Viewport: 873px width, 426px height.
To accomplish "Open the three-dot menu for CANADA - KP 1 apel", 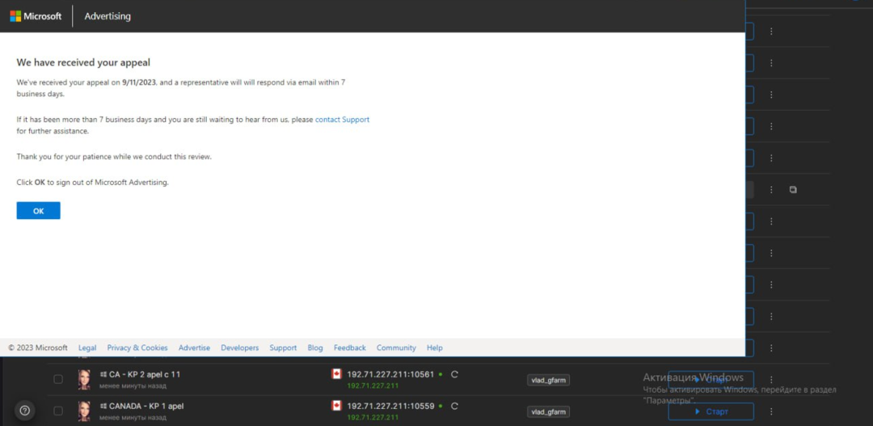I will pyautogui.click(x=771, y=411).
